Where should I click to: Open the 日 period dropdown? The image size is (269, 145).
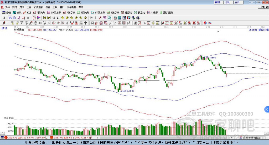point(5,18)
